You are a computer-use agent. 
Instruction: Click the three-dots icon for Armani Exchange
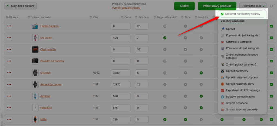pyautogui.click(x=9, y=84)
